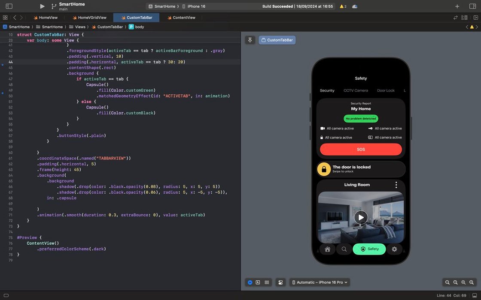Go back in editor history
481x300 pixels.
pyautogui.click(x=15, y=18)
